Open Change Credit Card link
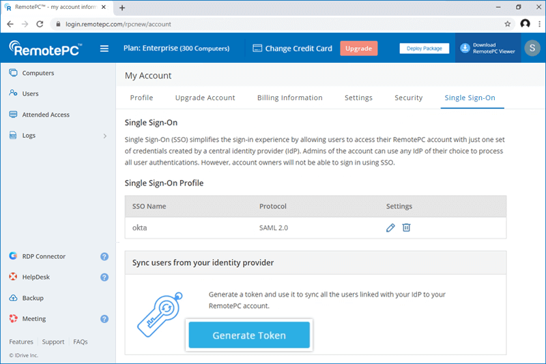This screenshot has height=364, width=546. (x=292, y=48)
